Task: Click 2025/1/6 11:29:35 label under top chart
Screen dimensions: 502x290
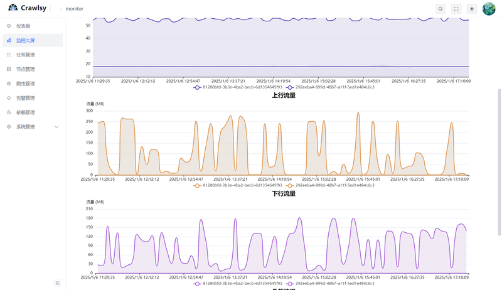Action: (93, 82)
